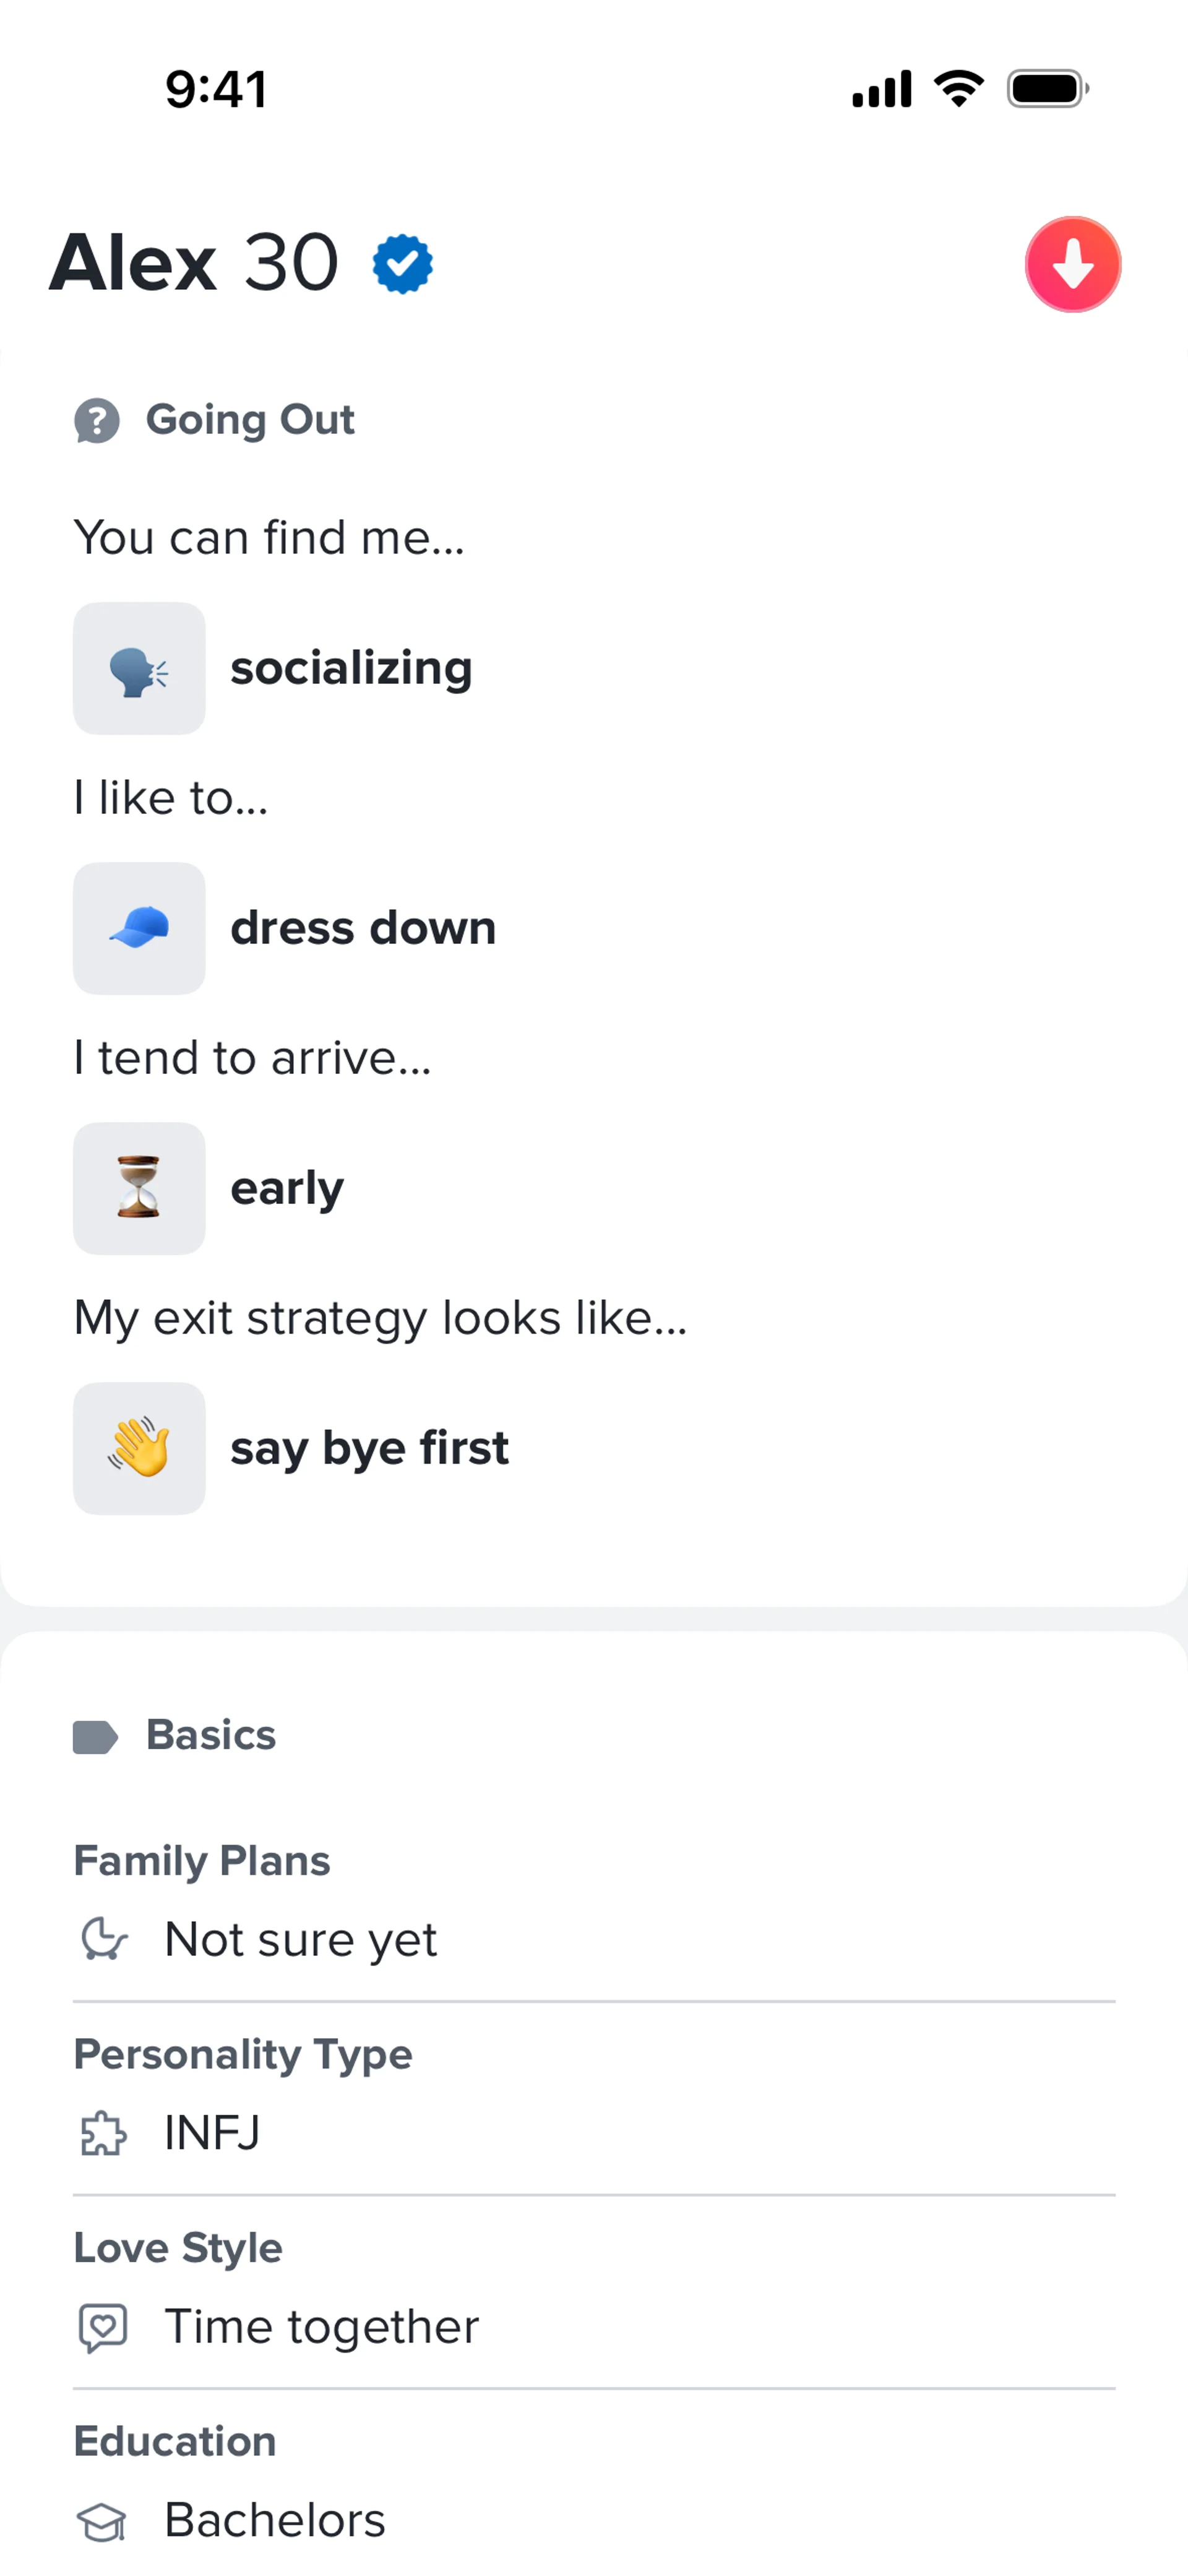This screenshot has height=2576, width=1188.
Task: Tap the blue verified badge next to Alex
Action: (402, 264)
